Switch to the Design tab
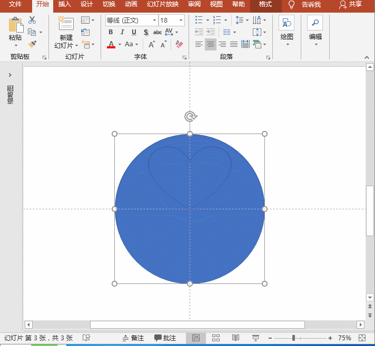This screenshot has height=346, width=375. point(87,4)
